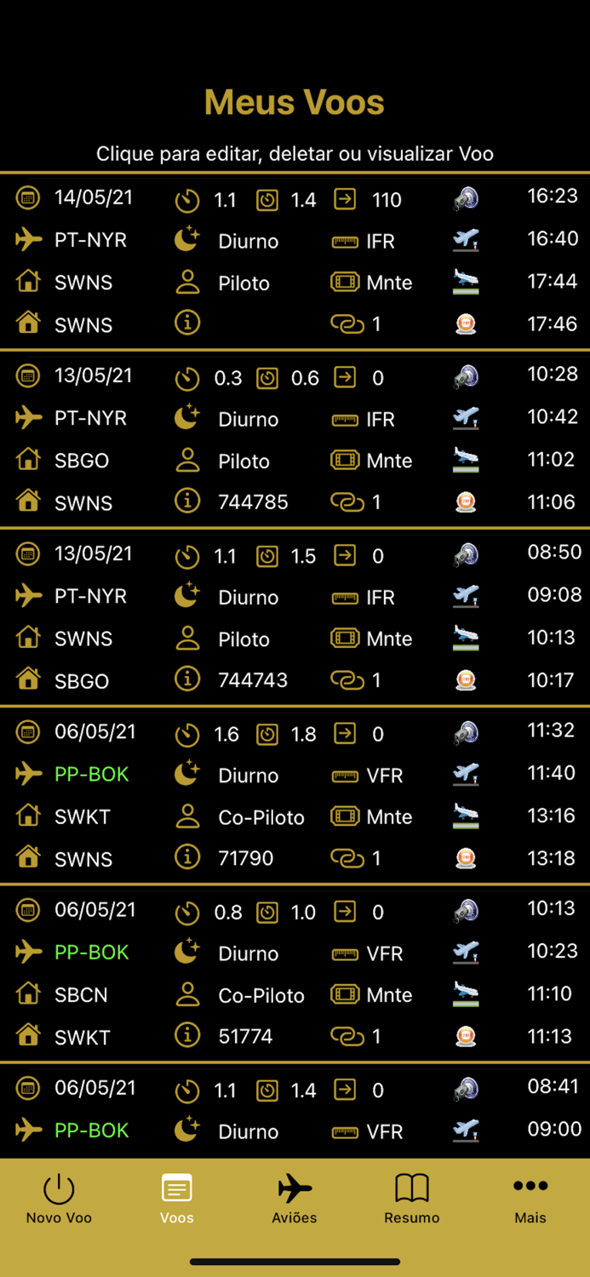This screenshot has width=590, height=1277.
Task: Select Co-Piloto in the SBCN flight
Action: (x=261, y=995)
